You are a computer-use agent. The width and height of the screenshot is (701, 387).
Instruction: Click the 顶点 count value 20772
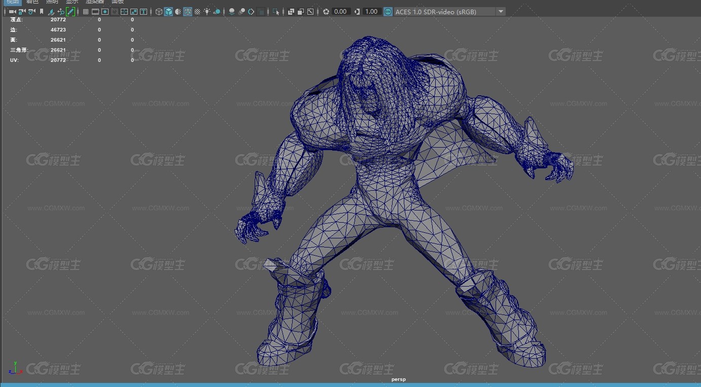[x=58, y=20]
